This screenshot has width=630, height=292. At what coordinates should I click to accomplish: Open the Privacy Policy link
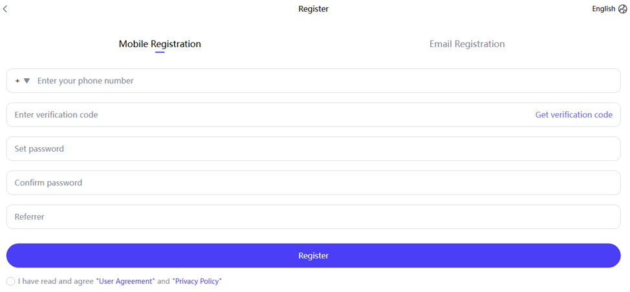click(x=197, y=282)
